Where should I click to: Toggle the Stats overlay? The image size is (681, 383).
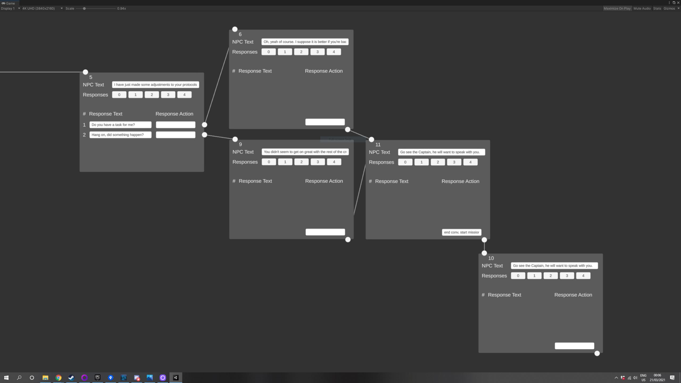(x=657, y=8)
